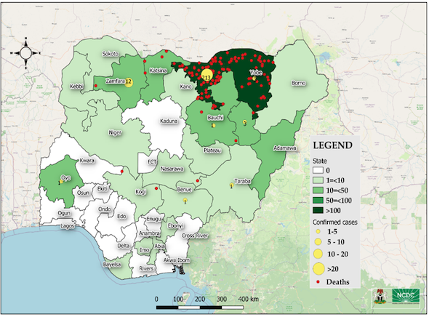429x317 pixels.
Task: Click the Plateau state label
Action: pos(212,151)
